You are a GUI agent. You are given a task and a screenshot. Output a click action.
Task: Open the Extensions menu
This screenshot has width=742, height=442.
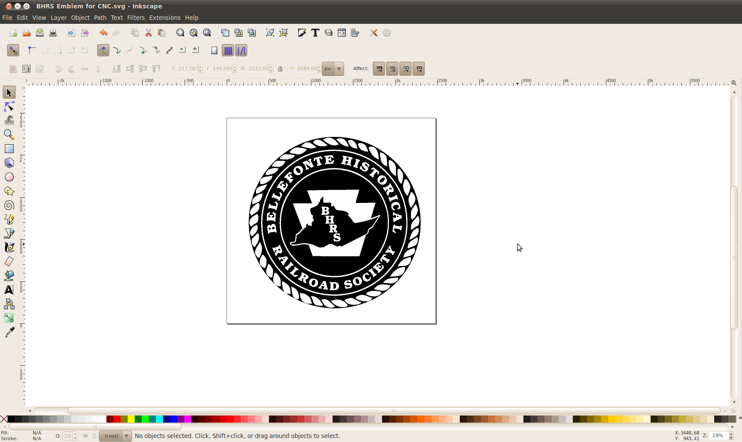click(165, 18)
